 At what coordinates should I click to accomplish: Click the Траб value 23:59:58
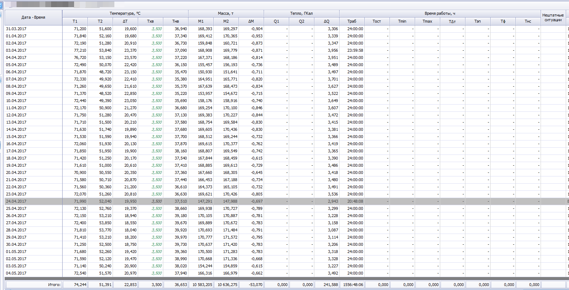click(355, 50)
